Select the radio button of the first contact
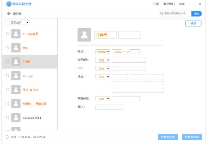 [x=7, y=34]
